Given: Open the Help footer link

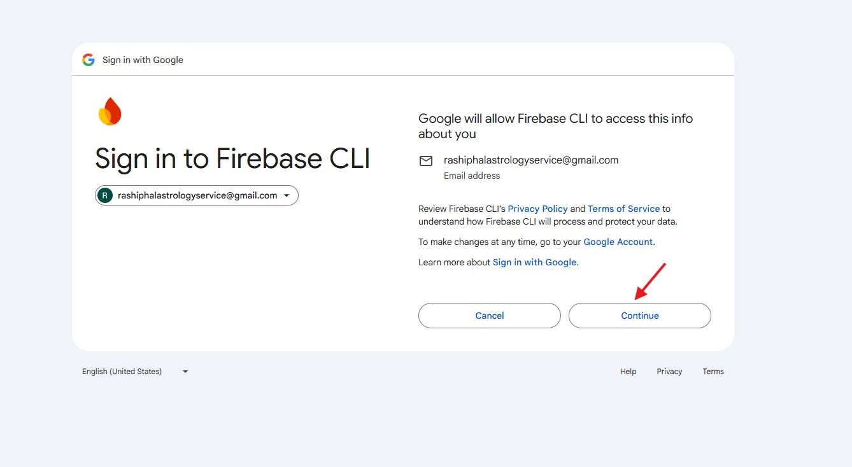Looking at the screenshot, I should pos(628,372).
